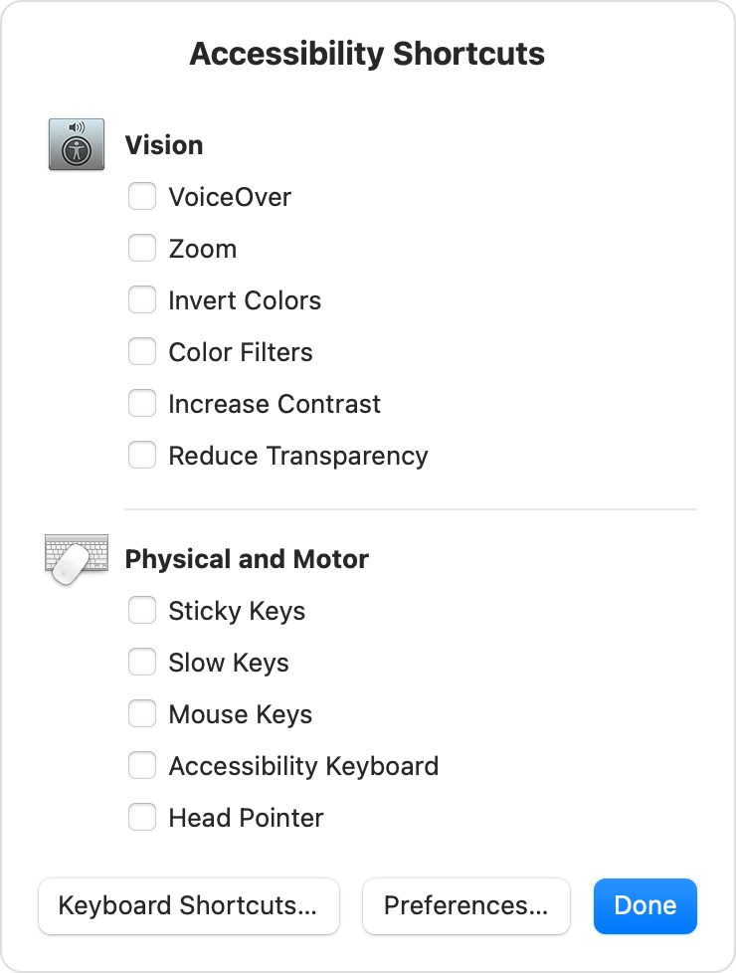Image resolution: width=736 pixels, height=973 pixels.
Task: Toggle Invert Colors on
Action: (x=142, y=299)
